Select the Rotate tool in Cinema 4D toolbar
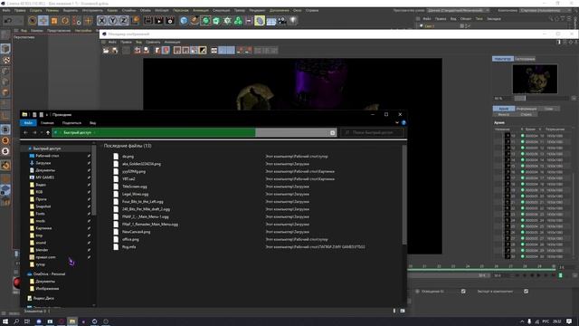579x326 pixels. click(x=65, y=21)
